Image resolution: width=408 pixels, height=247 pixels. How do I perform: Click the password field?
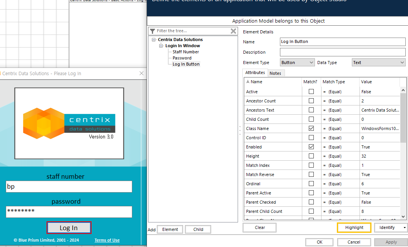point(69,212)
